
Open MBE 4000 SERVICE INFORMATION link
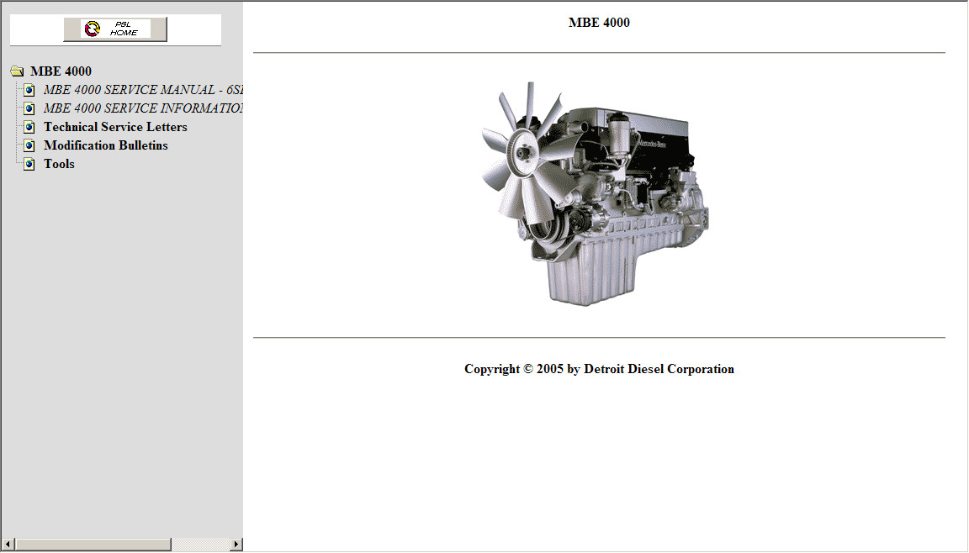(x=143, y=108)
